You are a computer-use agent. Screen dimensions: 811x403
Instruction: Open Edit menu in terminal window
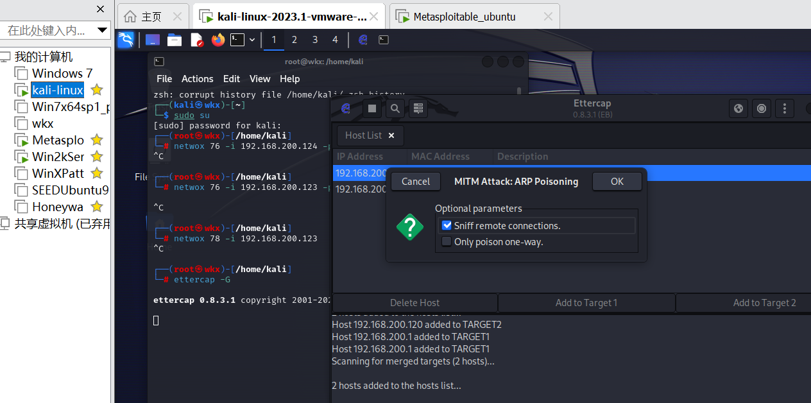click(x=232, y=78)
